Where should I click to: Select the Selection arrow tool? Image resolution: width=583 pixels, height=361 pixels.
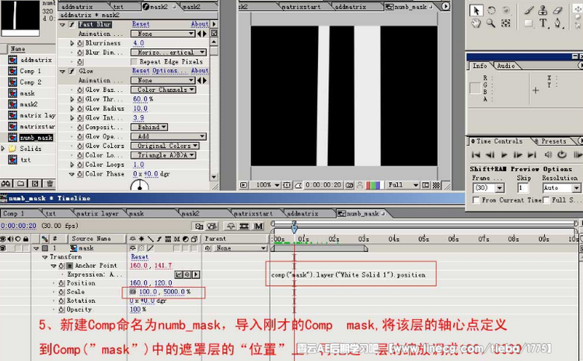click(476, 10)
